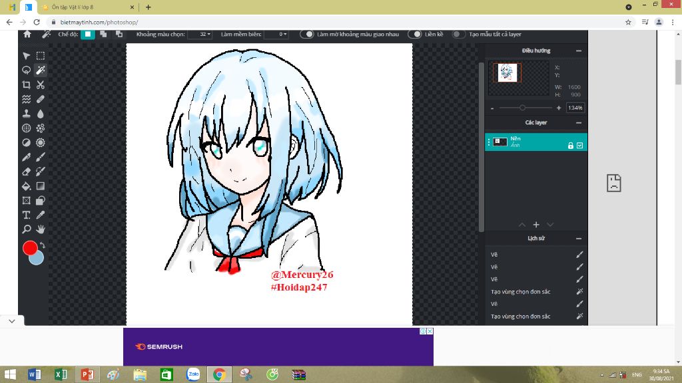682x383 pixels.
Task: Collapse the 'Các layer' panel
Action: pos(579,123)
